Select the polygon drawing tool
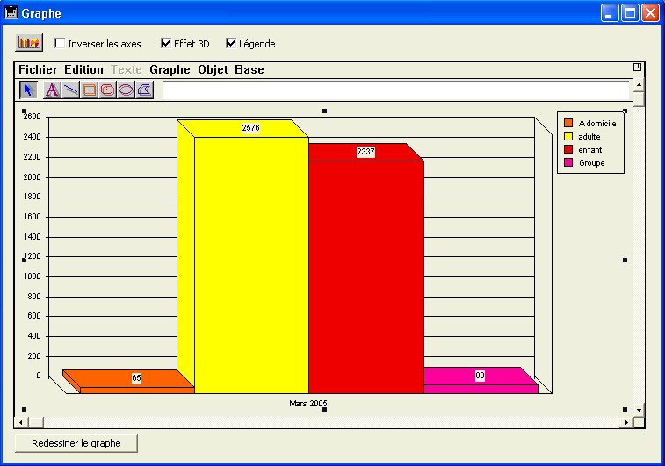665x466 pixels. coord(145,90)
